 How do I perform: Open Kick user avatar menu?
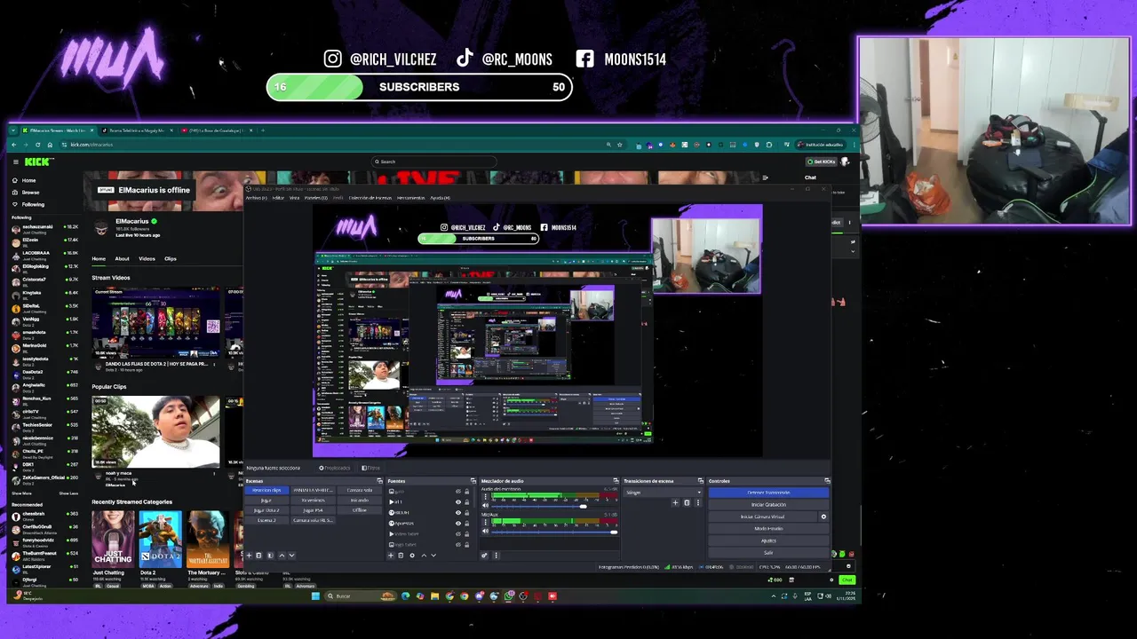coord(845,162)
